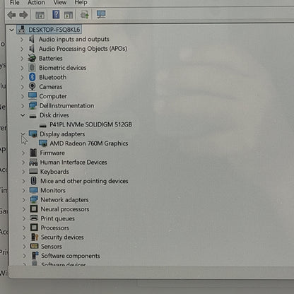Select the Monitors row
294x294 pixels.
point(53,190)
